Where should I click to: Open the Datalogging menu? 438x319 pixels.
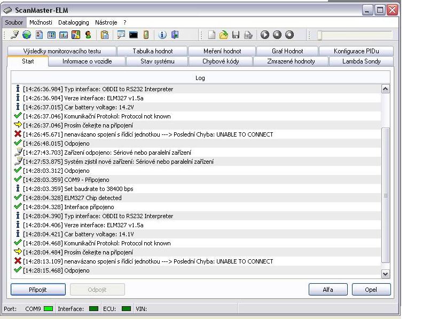(x=74, y=22)
